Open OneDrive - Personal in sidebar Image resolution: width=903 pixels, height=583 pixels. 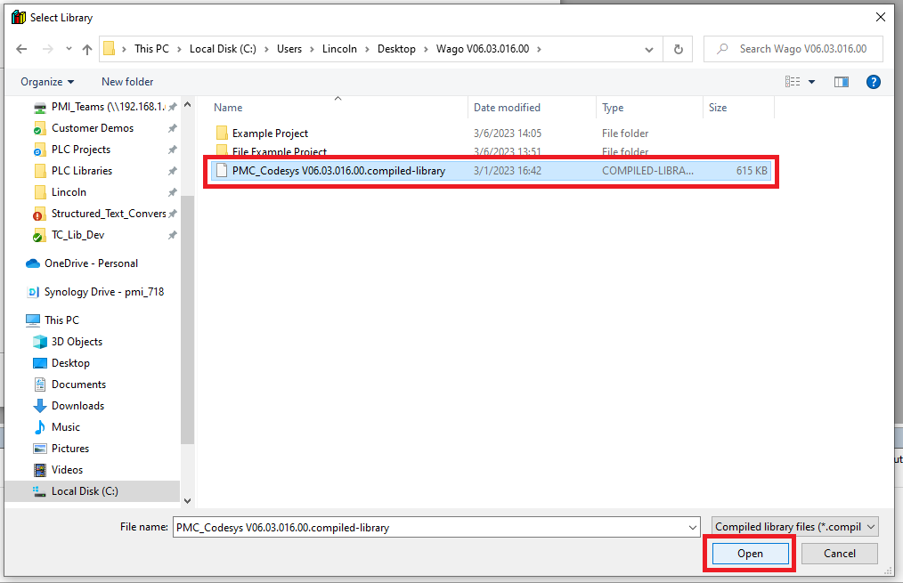click(93, 263)
